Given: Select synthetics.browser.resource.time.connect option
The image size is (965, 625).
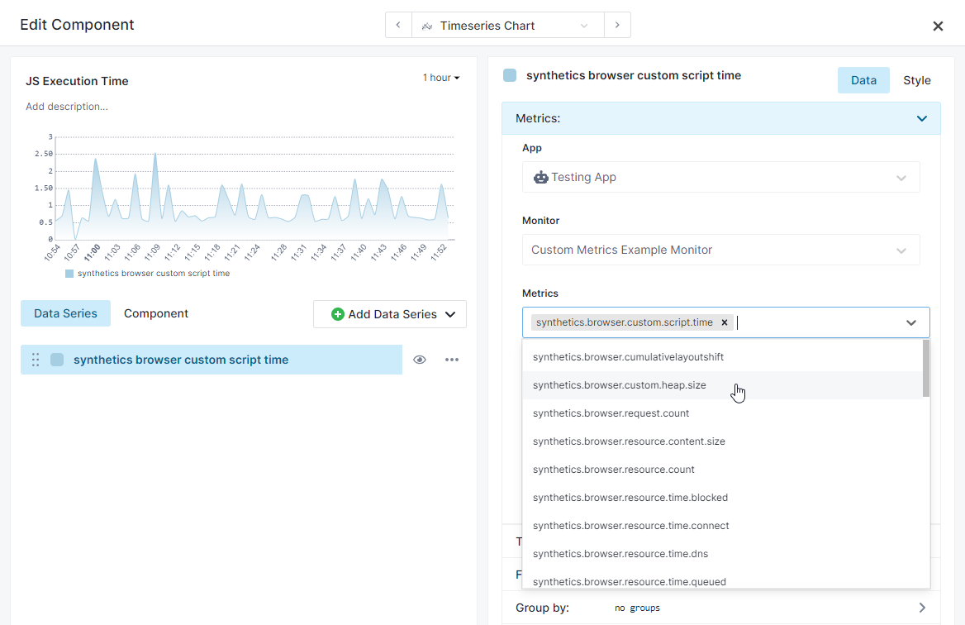Looking at the screenshot, I should point(723,526).
